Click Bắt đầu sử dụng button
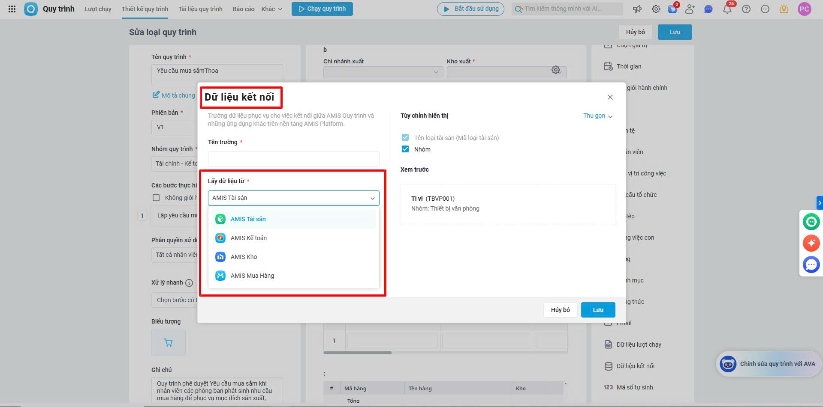The height and width of the screenshot is (407, 823). (471, 9)
